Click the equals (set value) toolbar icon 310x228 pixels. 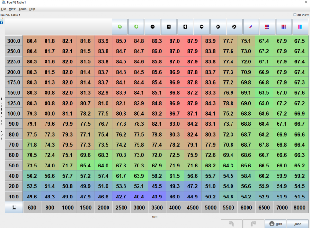click(x=153, y=26)
